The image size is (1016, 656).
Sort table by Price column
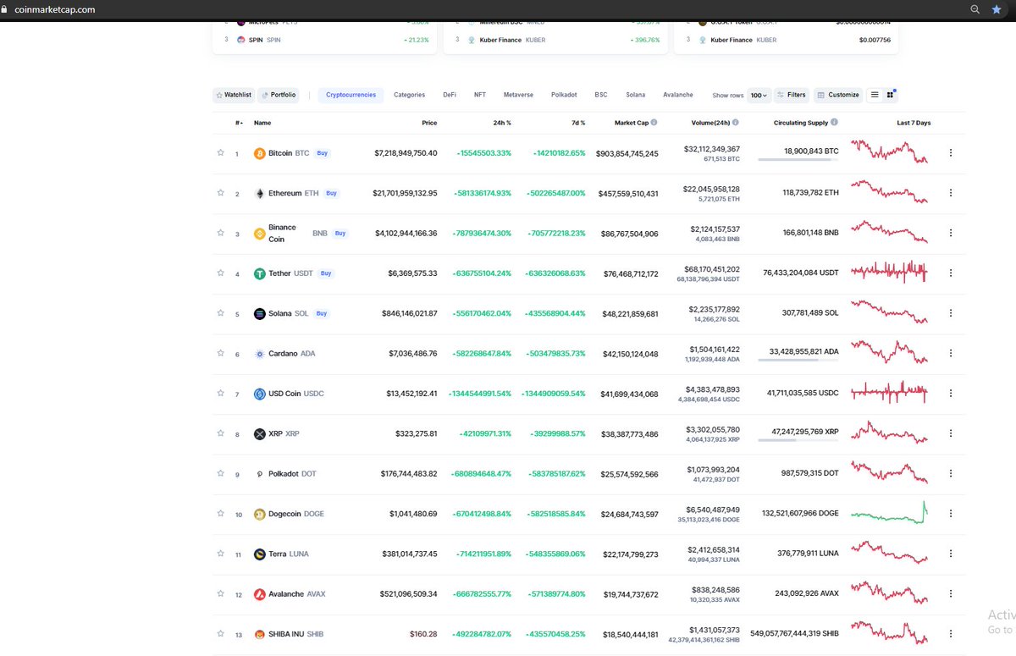[429, 123]
